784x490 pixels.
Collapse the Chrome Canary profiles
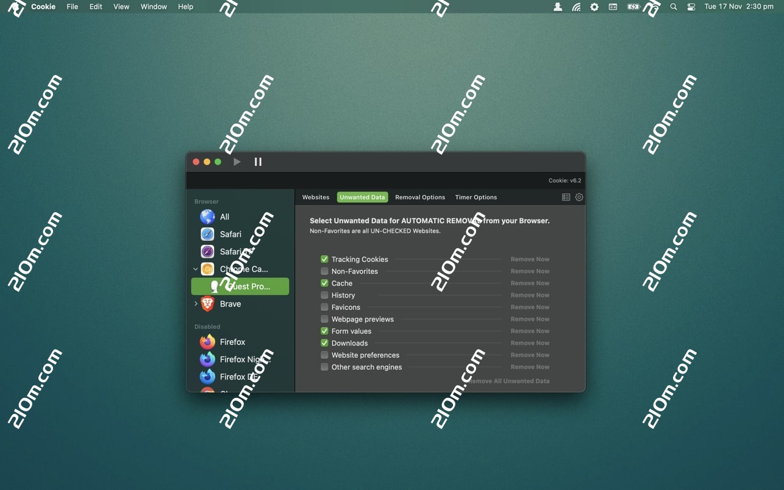tap(196, 269)
